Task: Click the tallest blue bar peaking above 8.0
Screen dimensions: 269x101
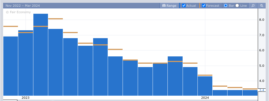Action: pyautogui.click(x=41, y=54)
